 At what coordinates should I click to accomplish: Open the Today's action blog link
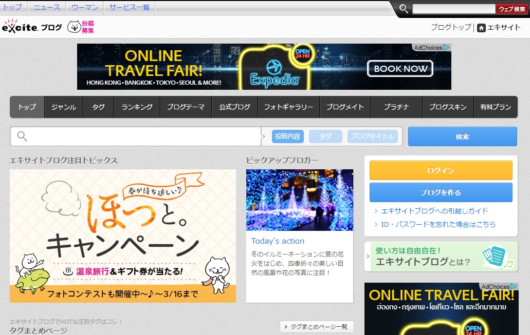278,241
